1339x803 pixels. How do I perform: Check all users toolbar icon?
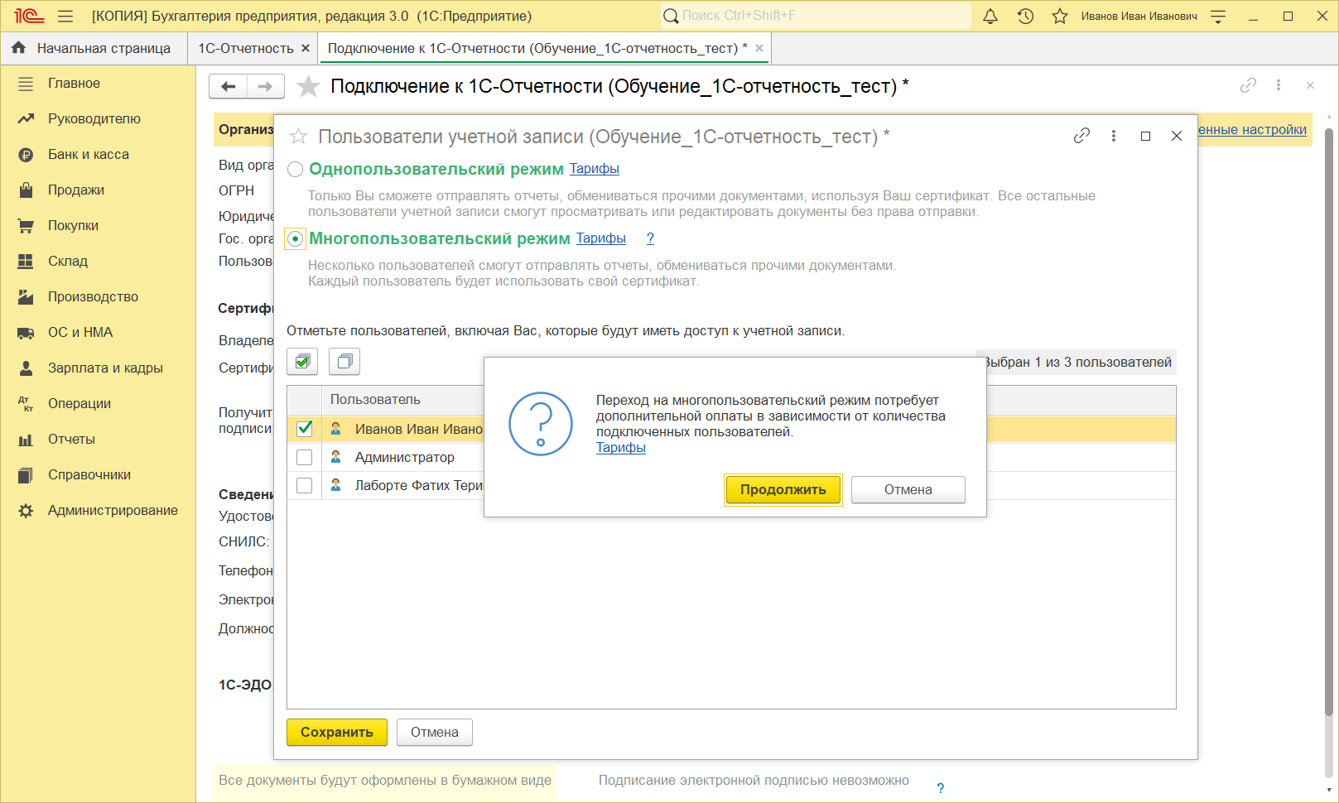tap(302, 362)
